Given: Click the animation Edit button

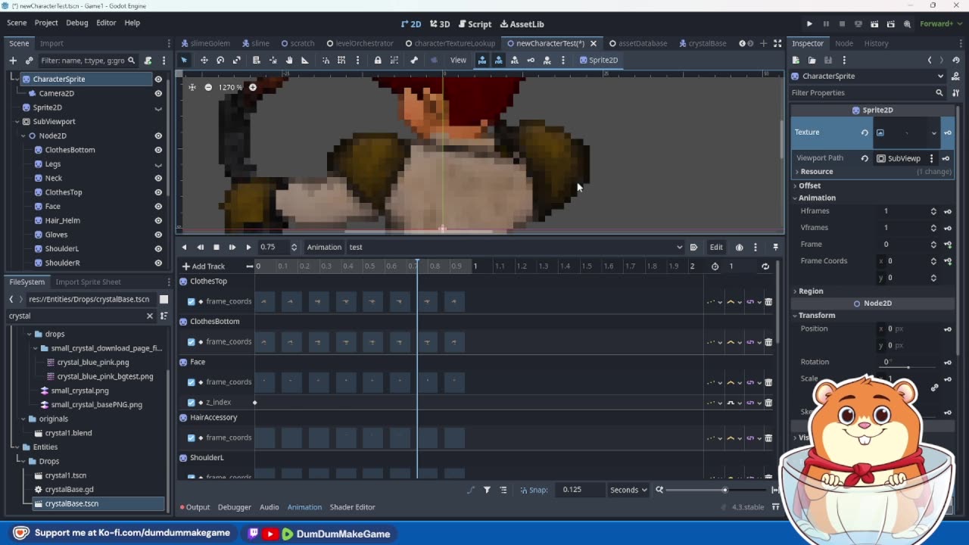Looking at the screenshot, I should pyautogui.click(x=715, y=247).
